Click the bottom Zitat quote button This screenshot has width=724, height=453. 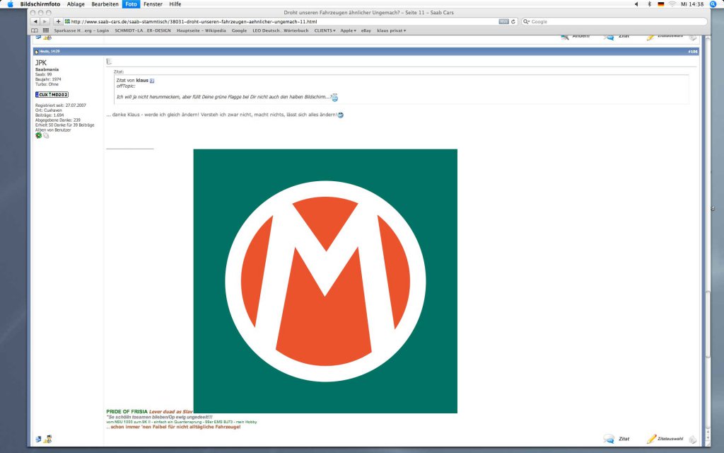[617, 439]
